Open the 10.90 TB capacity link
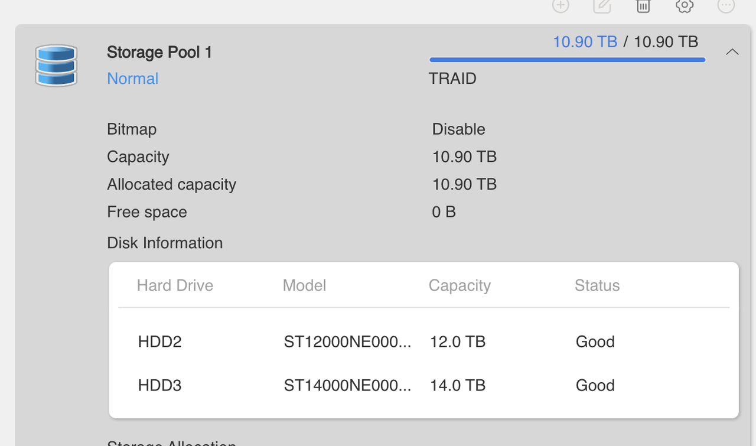Viewport: 756px width, 446px height. [585, 42]
